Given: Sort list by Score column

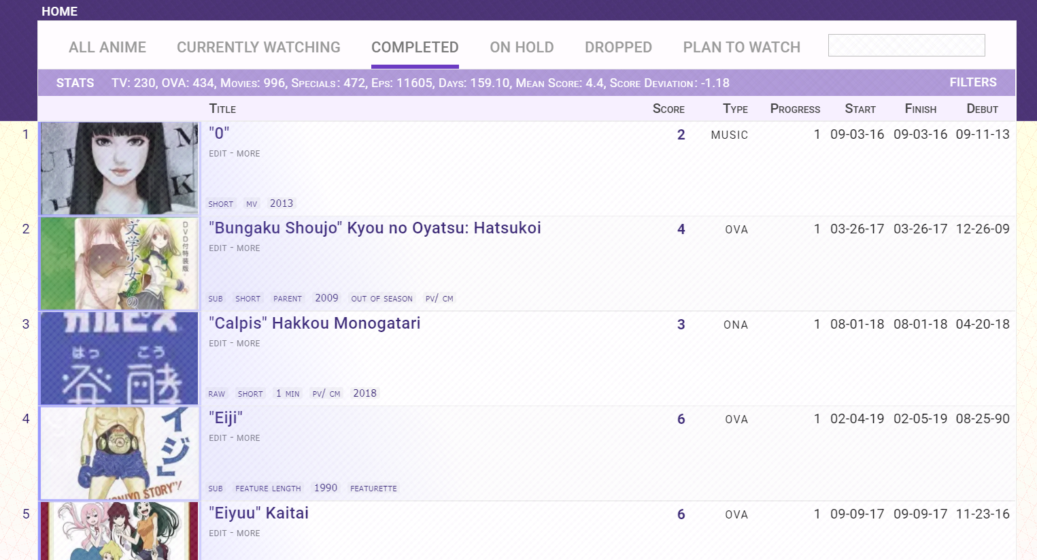Looking at the screenshot, I should point(668,109).
